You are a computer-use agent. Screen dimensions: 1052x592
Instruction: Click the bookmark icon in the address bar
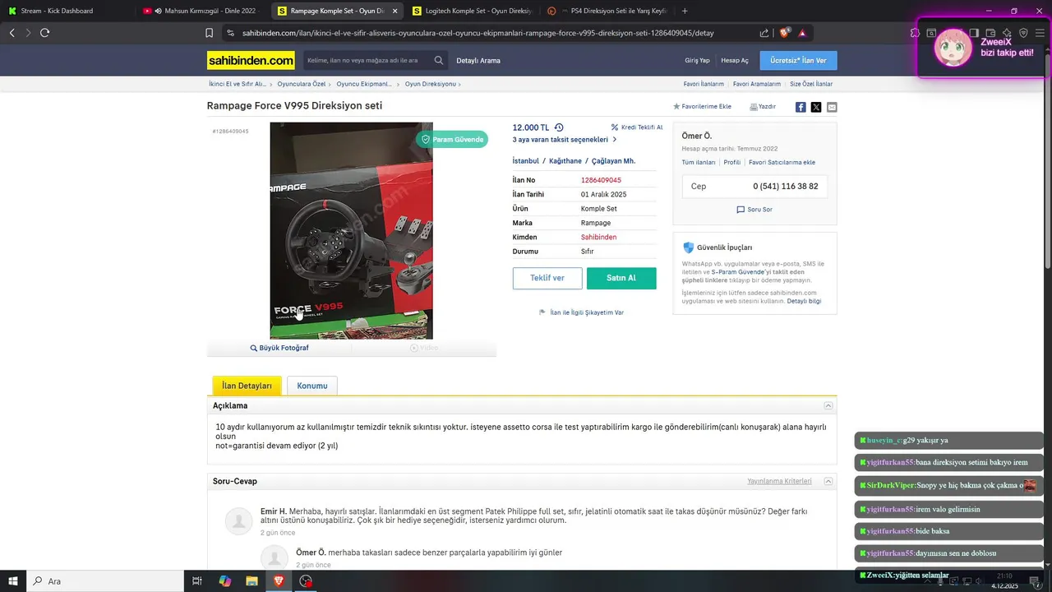[x=209, y=33]
